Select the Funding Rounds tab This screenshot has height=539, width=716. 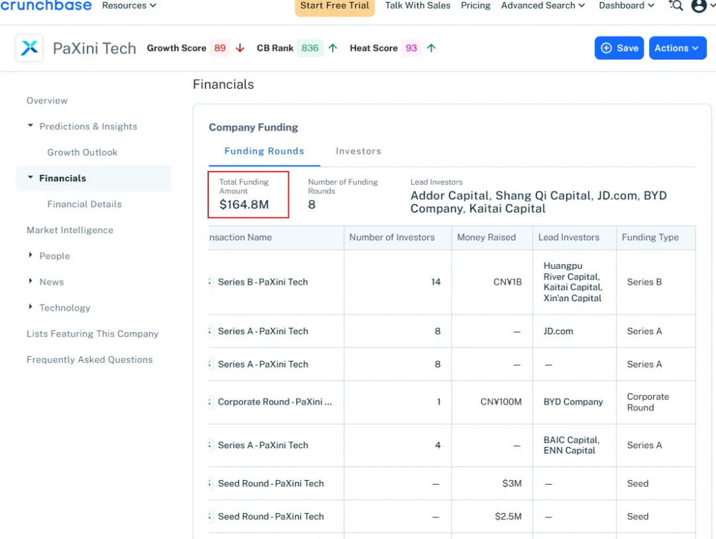pos(264,151)
